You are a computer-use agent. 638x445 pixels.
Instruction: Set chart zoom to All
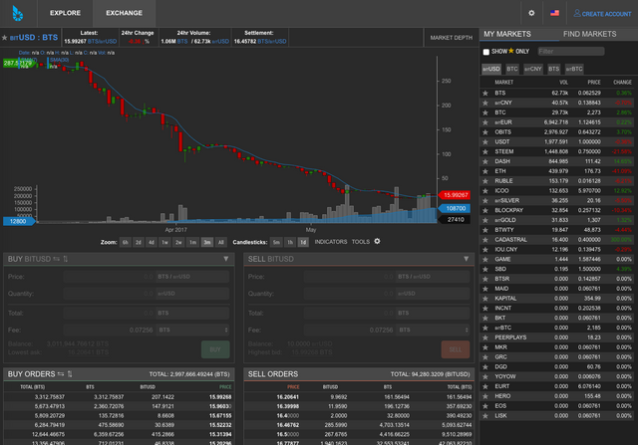(x=221, y=242)
